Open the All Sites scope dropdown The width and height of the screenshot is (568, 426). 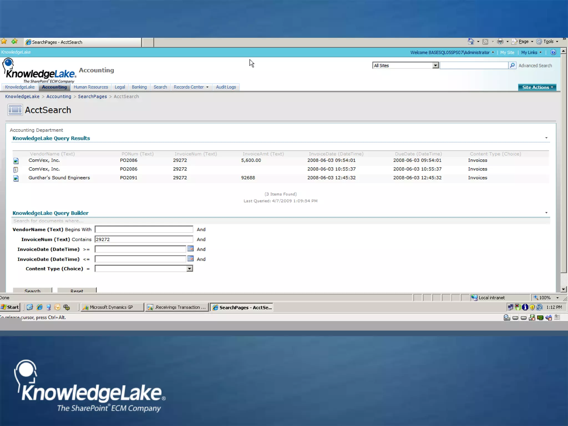tap(435, 65)
